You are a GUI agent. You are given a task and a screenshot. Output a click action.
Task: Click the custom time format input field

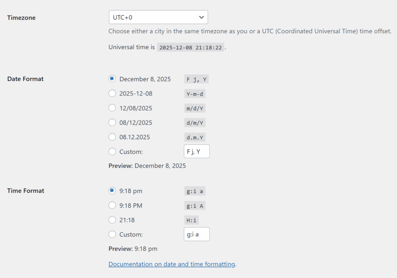point(197,234)
